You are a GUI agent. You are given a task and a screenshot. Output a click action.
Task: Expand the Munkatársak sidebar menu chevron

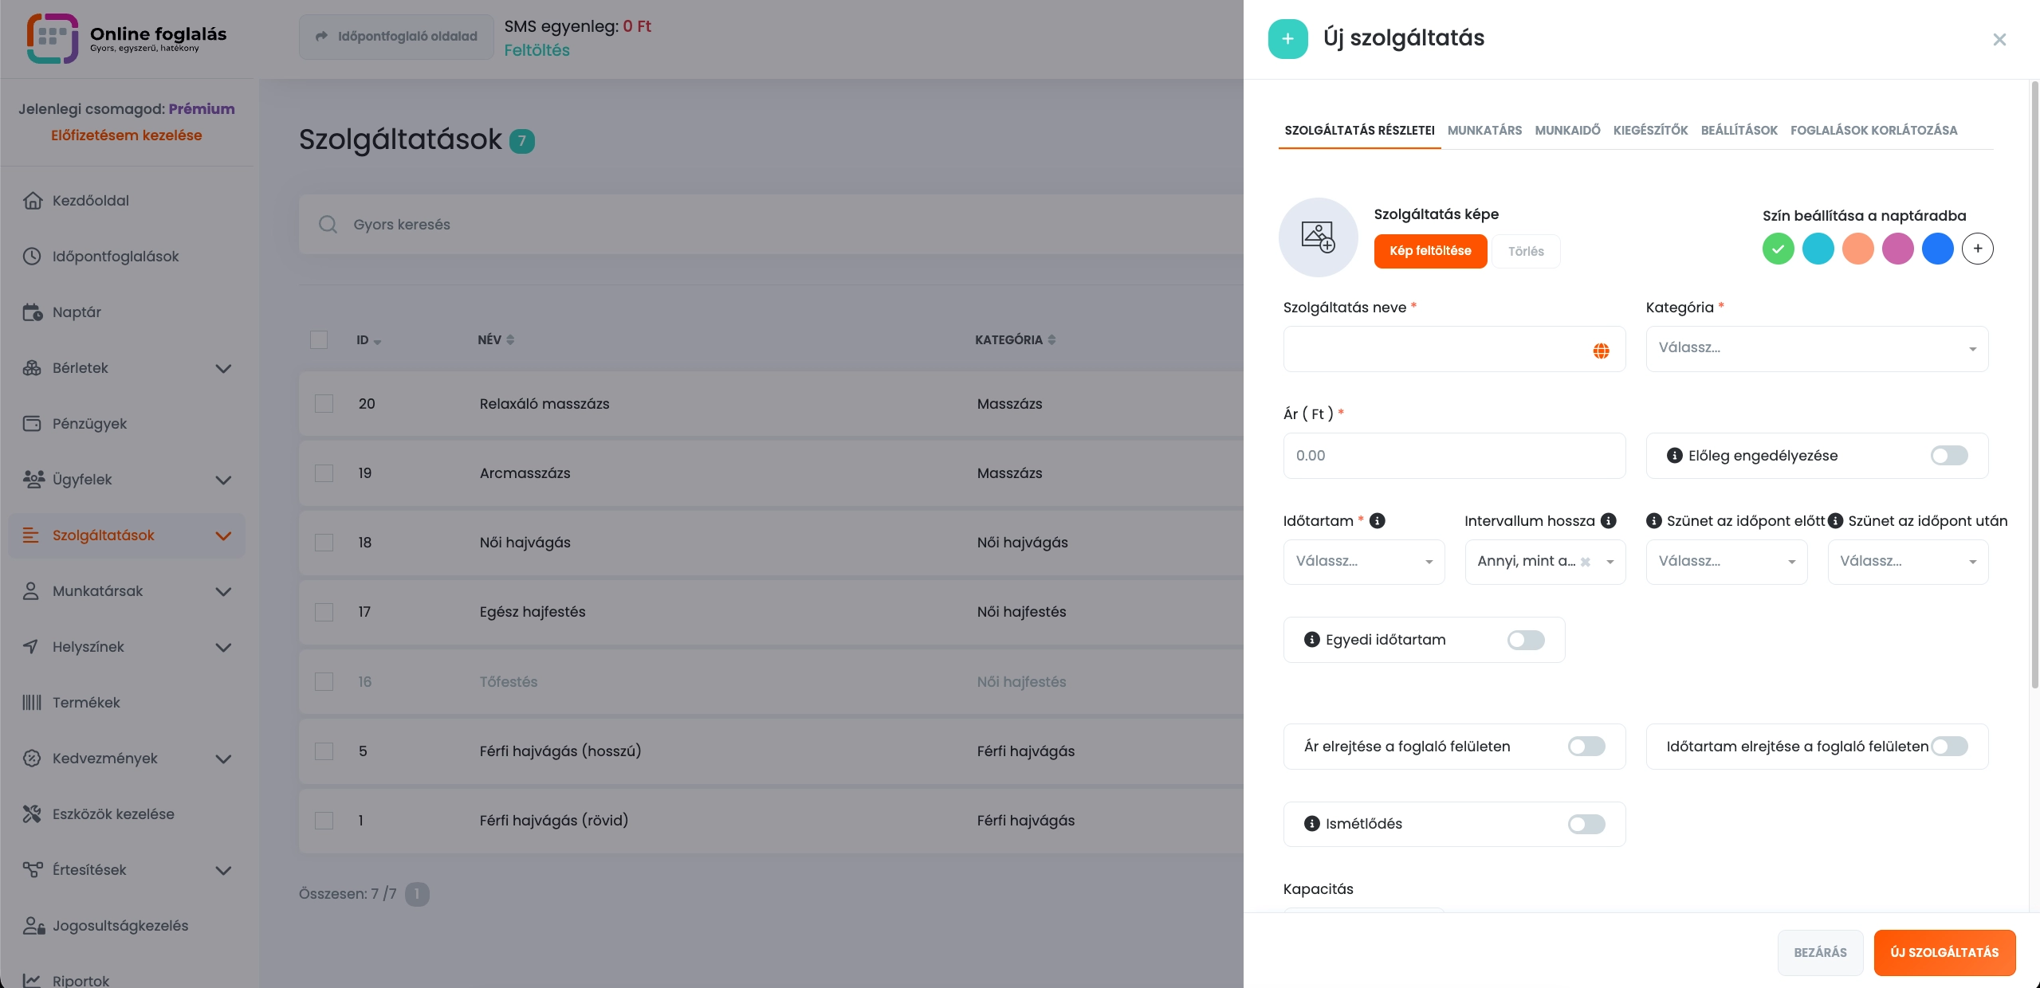pyautogui.click(x=223, y=591)
